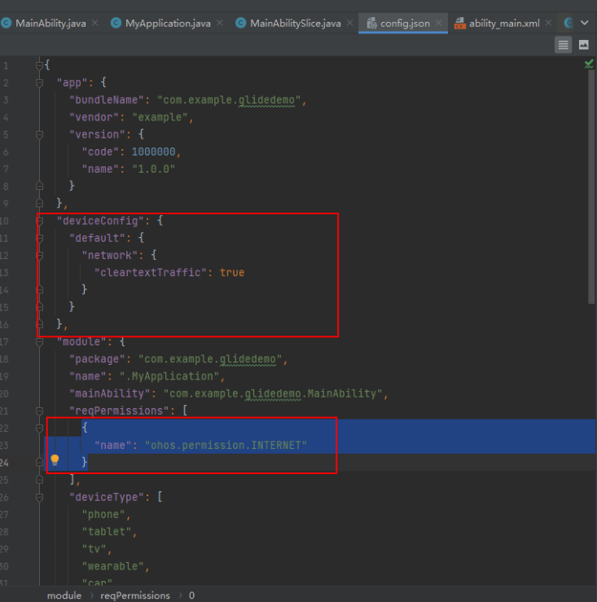Viewport: 597px width, 602px height.
Task: Close the ability_main.xml tab
Action: point(548,24)
